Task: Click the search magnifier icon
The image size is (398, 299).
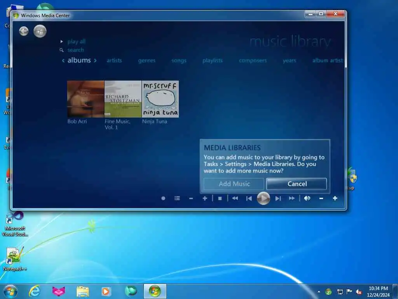Action: tap(61, 50)
